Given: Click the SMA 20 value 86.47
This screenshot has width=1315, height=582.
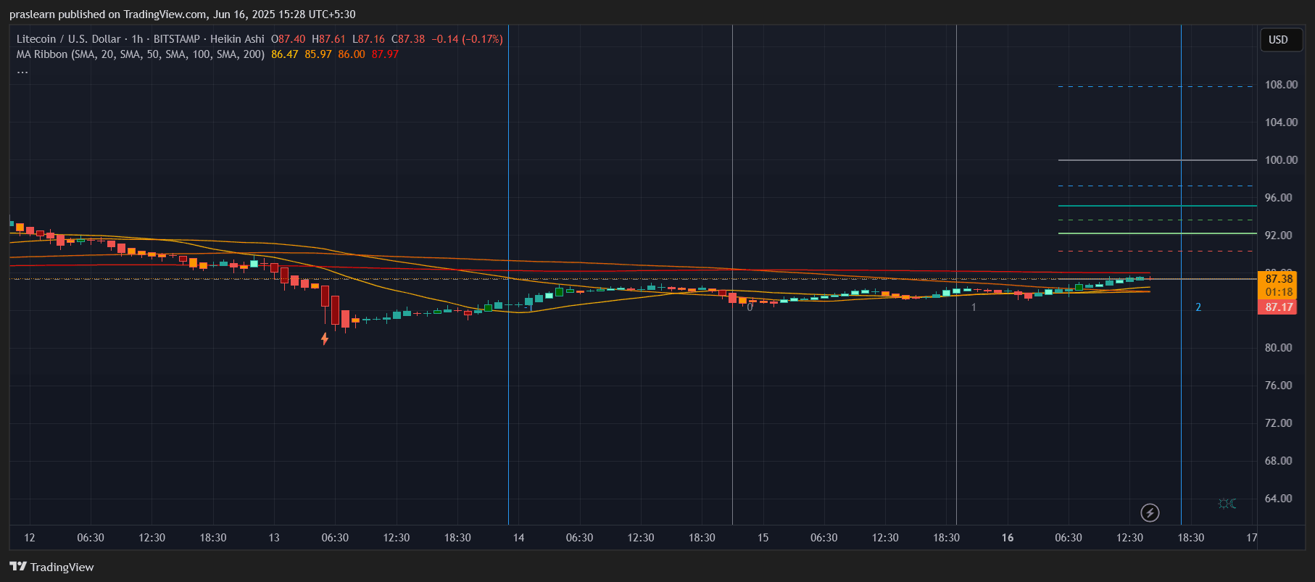Looking at the screenshot, I should tap(284, 54).
